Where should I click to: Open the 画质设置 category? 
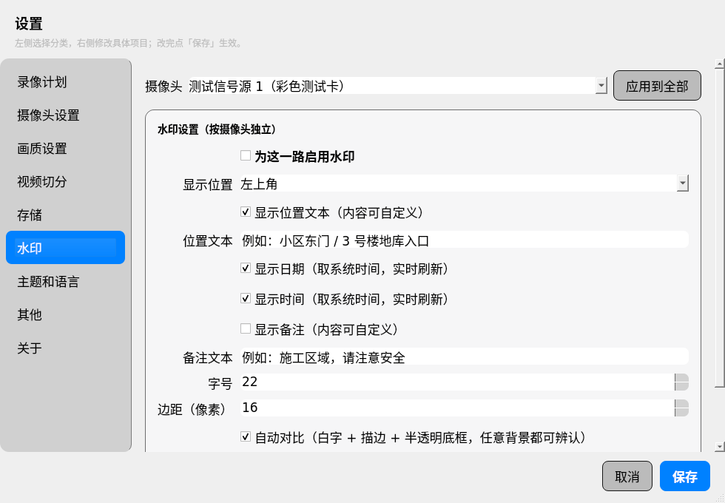(x=65, y=149)
